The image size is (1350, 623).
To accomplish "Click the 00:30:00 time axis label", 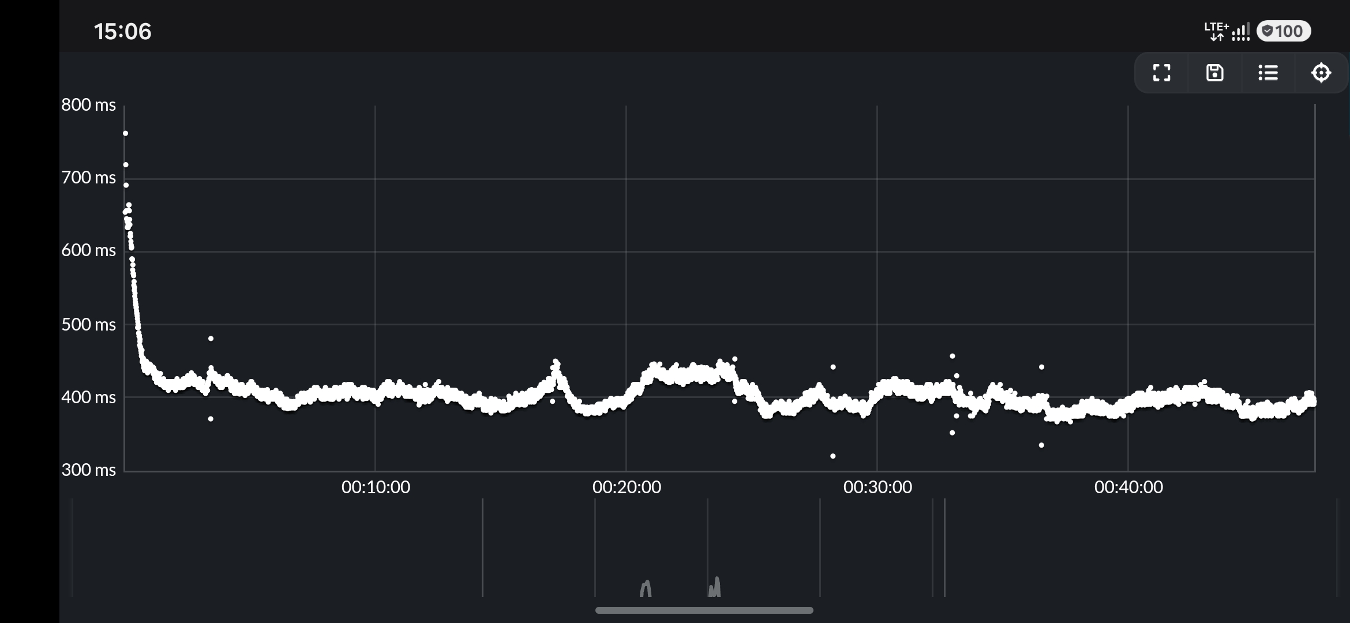I will (x=877, y=487).
